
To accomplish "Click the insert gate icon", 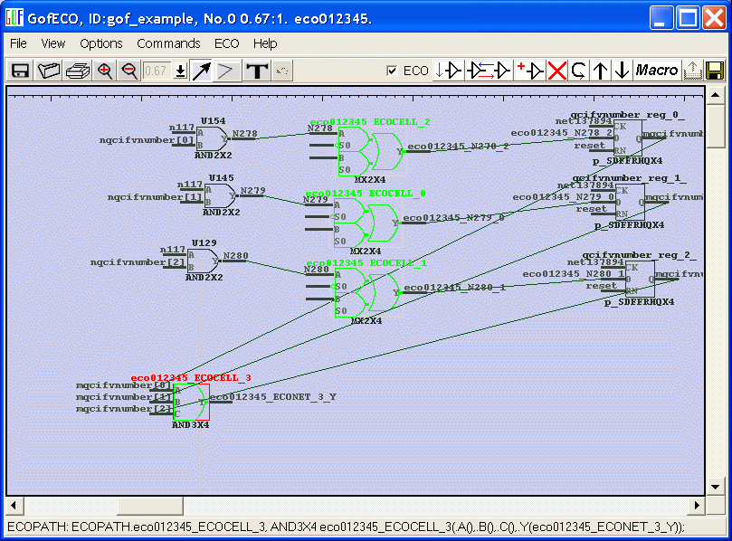I will pyautogui.click(x=449, y=71).
